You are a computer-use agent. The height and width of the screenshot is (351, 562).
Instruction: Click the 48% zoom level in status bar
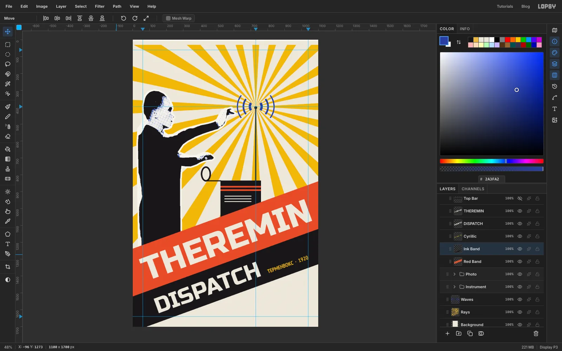coord(8,347)
